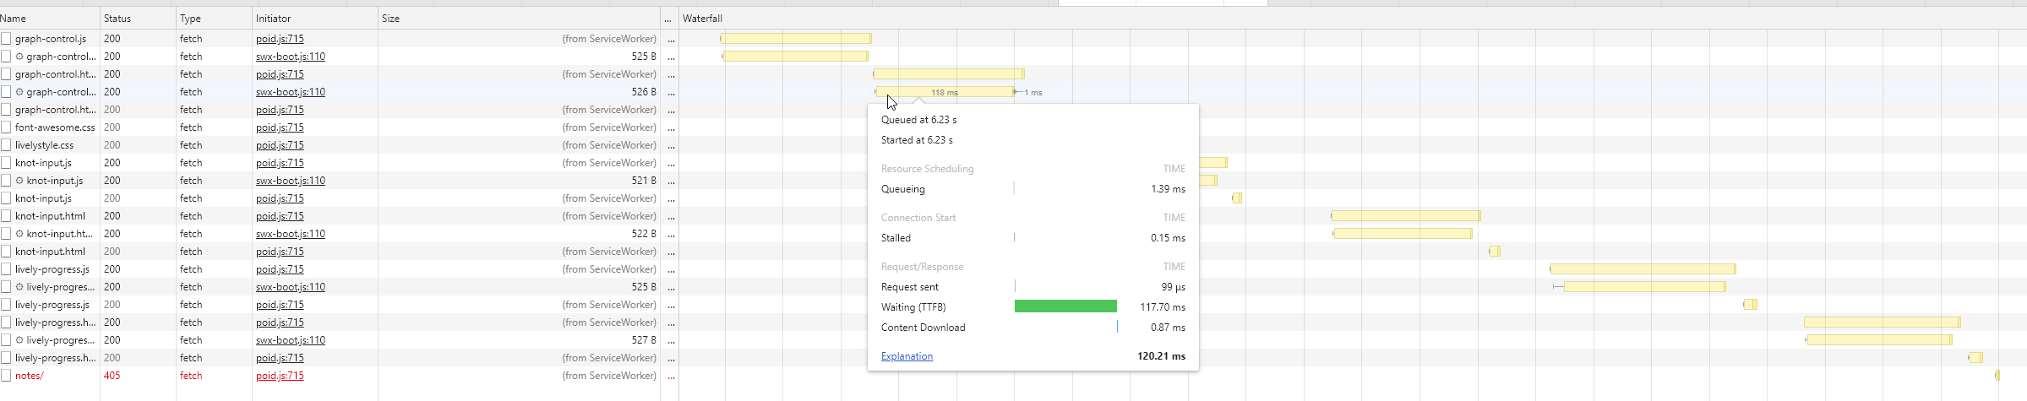Follow swx-boot.js:110 link in the 521 B row
2027x401 pixels.
[291, 181]
